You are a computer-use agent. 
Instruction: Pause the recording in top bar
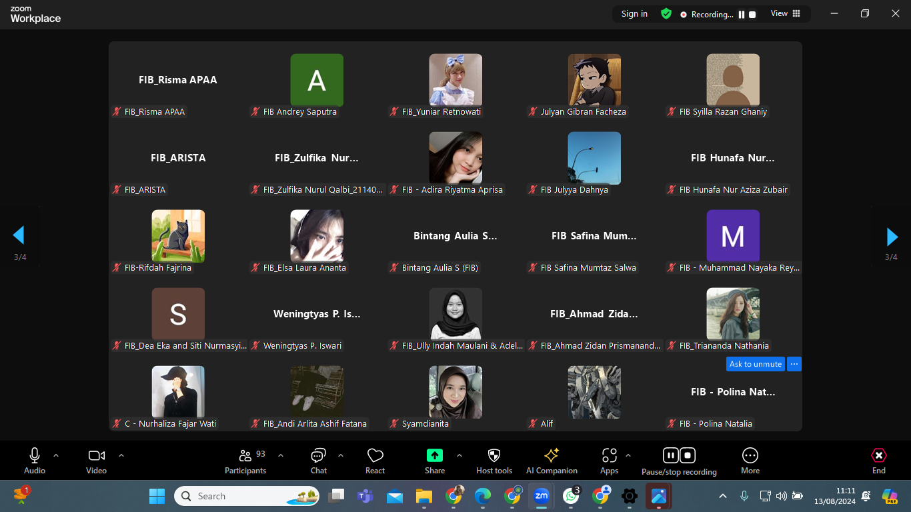pyautogui.click(x=741, y=15)
